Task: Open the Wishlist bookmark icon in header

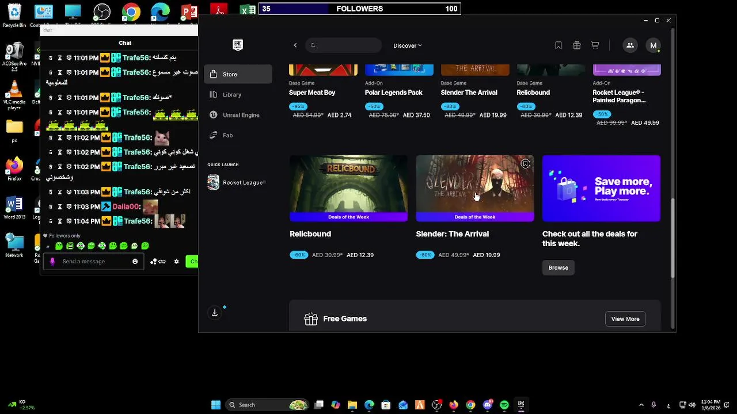Action: click(x=559, y=45)
